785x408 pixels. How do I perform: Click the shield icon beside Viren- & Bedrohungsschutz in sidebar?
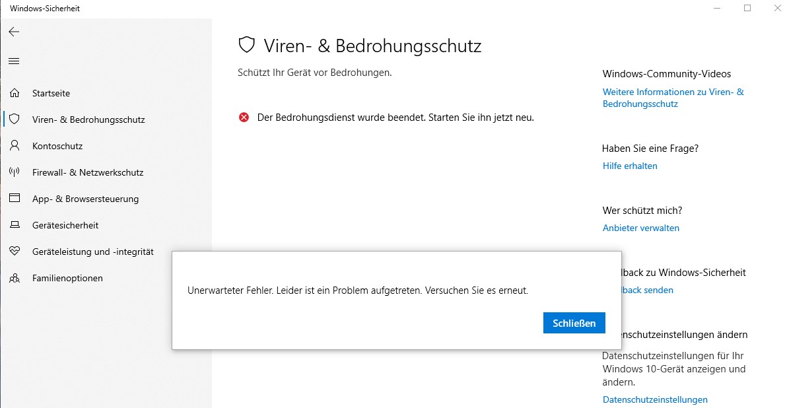(x=15, y=119)
